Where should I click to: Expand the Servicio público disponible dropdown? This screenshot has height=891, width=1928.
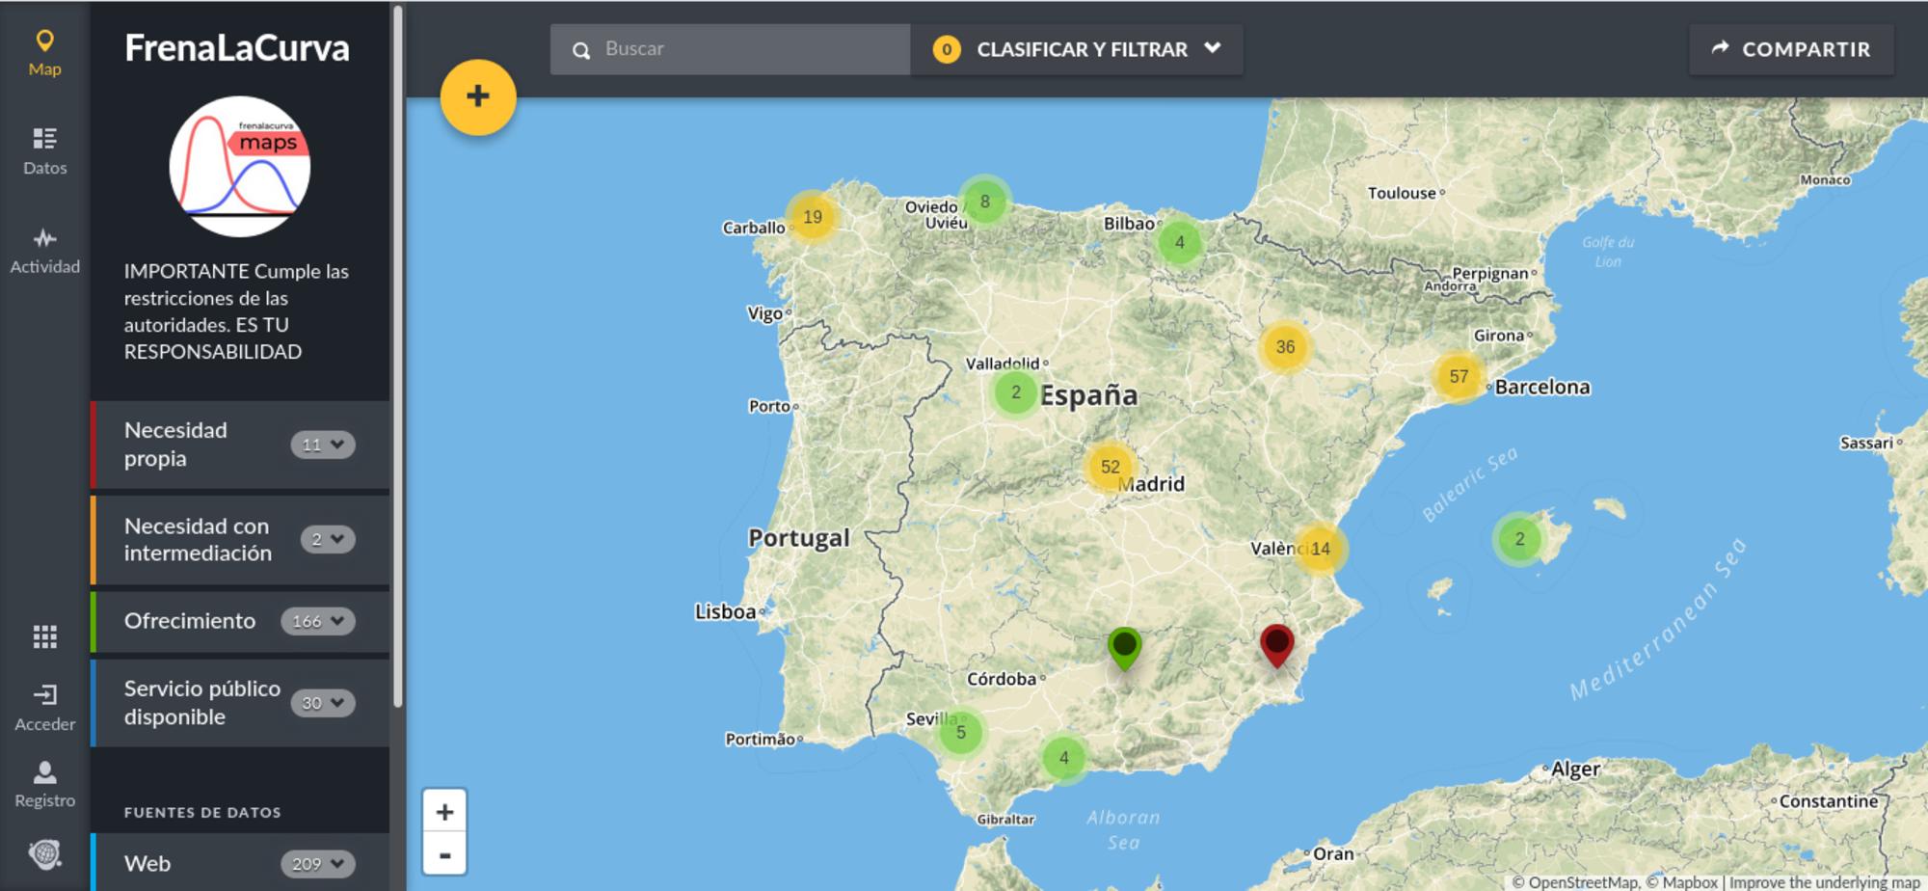(x=323, y=703)
